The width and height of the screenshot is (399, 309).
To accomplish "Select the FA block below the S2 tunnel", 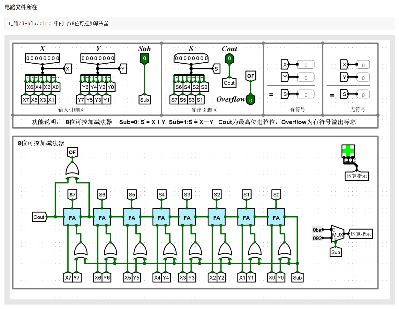I will coord(217,217).
